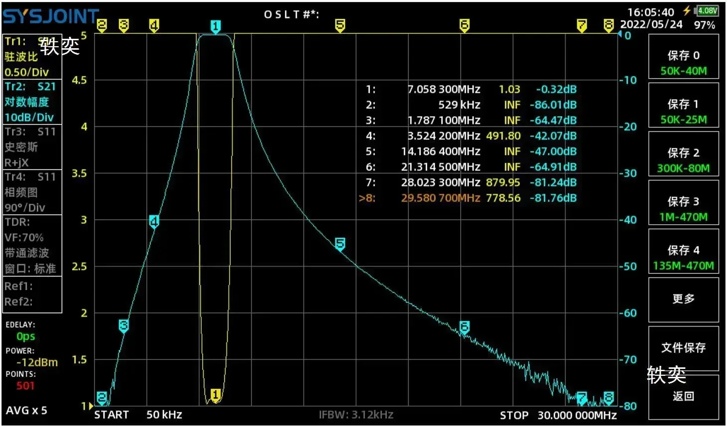Select cyan marker 1 at passband peak

point(215,27)
